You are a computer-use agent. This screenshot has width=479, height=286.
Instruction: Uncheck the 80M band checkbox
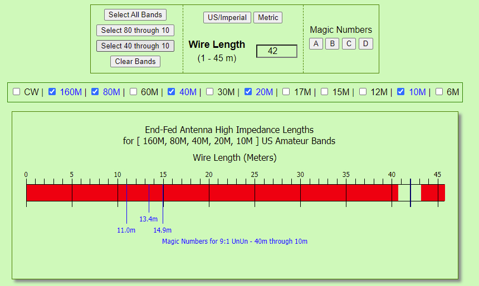tap(95, 92)
